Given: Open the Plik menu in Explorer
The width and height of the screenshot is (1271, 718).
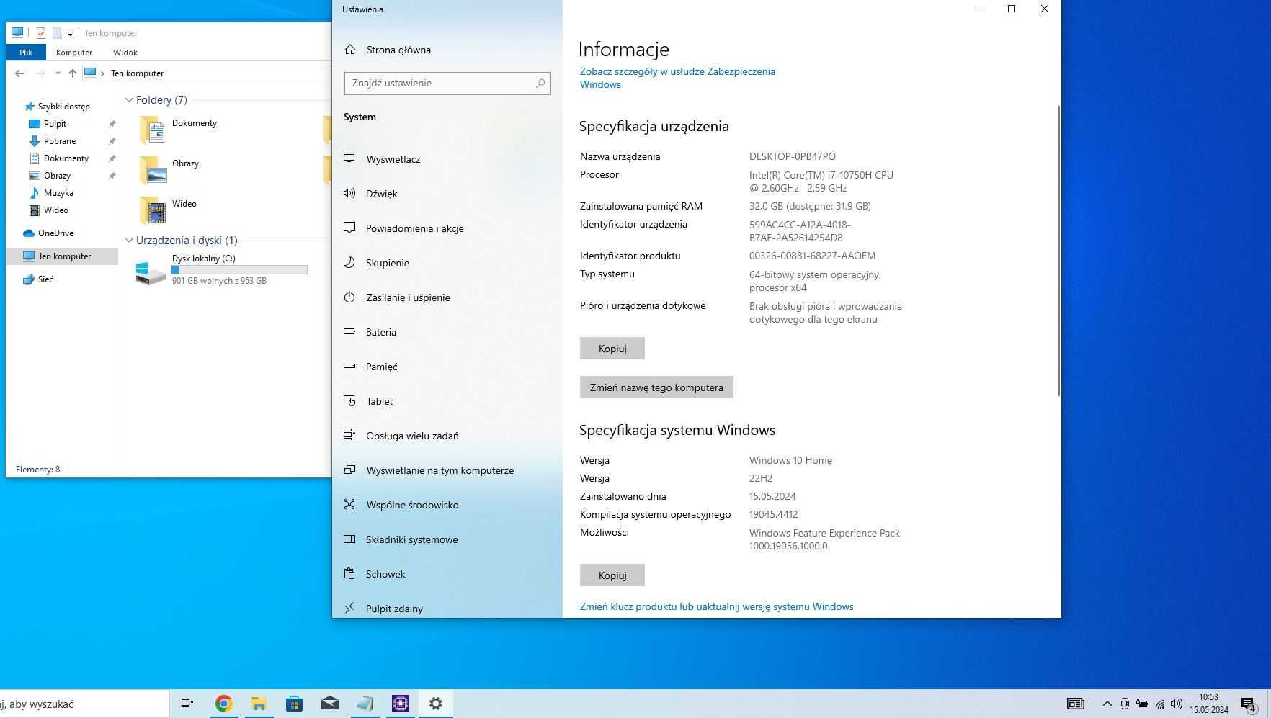Looking at the screenshot, I should [26, 53].
